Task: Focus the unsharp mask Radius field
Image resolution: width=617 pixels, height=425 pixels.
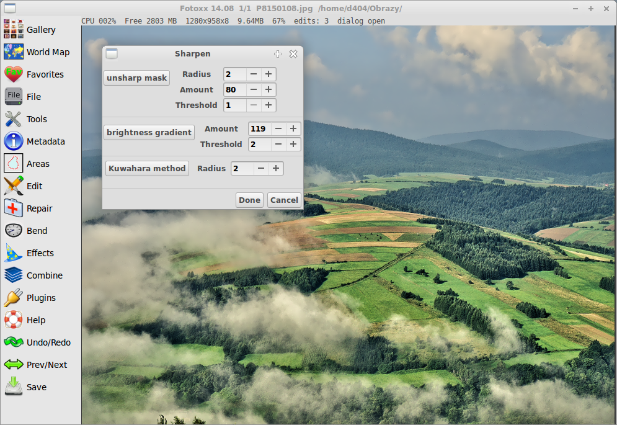Action: pos(235,74)
